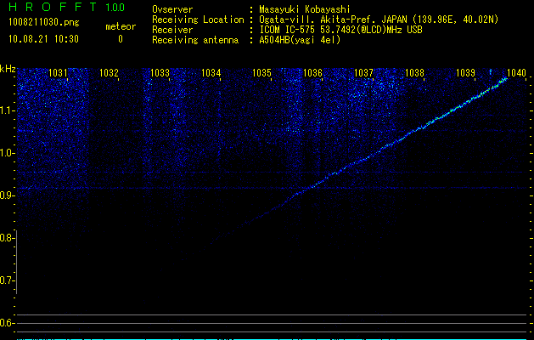The image size is (534, 340).
Task: Click the 1038 time marker
Action: [x=414, y=72]
